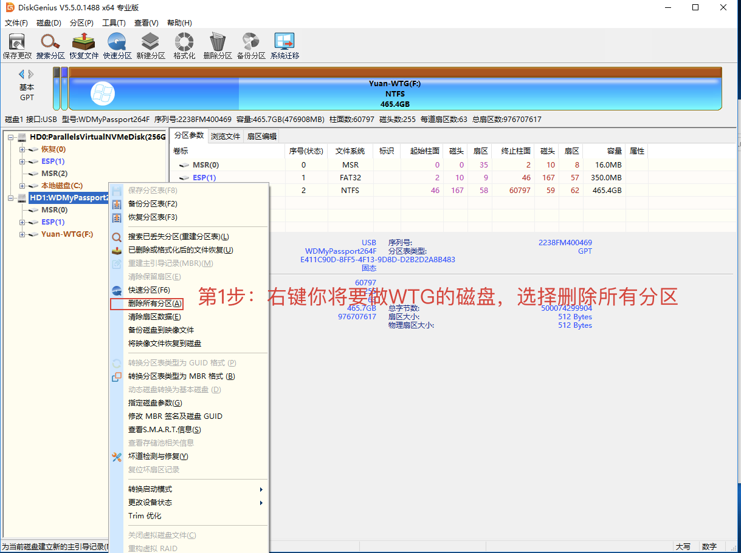Click the 容量 column header
Viewport: 741px width, 553px height.
[x=604, y=151]
